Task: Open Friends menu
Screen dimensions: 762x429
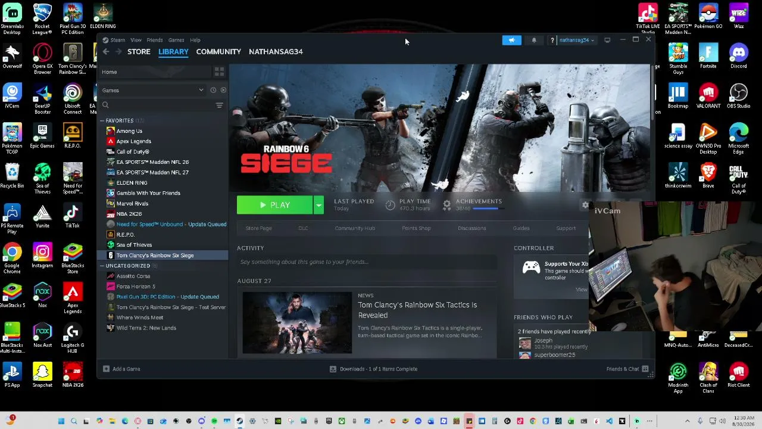Action: click(x=154, y=41)
